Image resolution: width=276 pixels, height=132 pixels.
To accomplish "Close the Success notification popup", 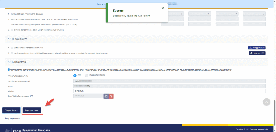I will coord(163,8).
